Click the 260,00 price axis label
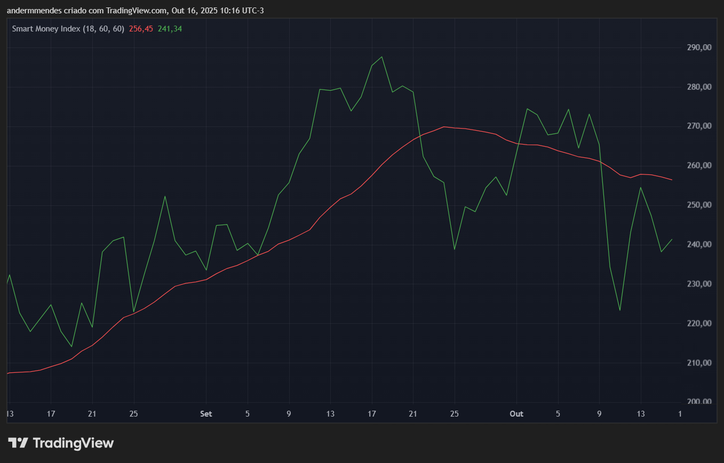 699,166
